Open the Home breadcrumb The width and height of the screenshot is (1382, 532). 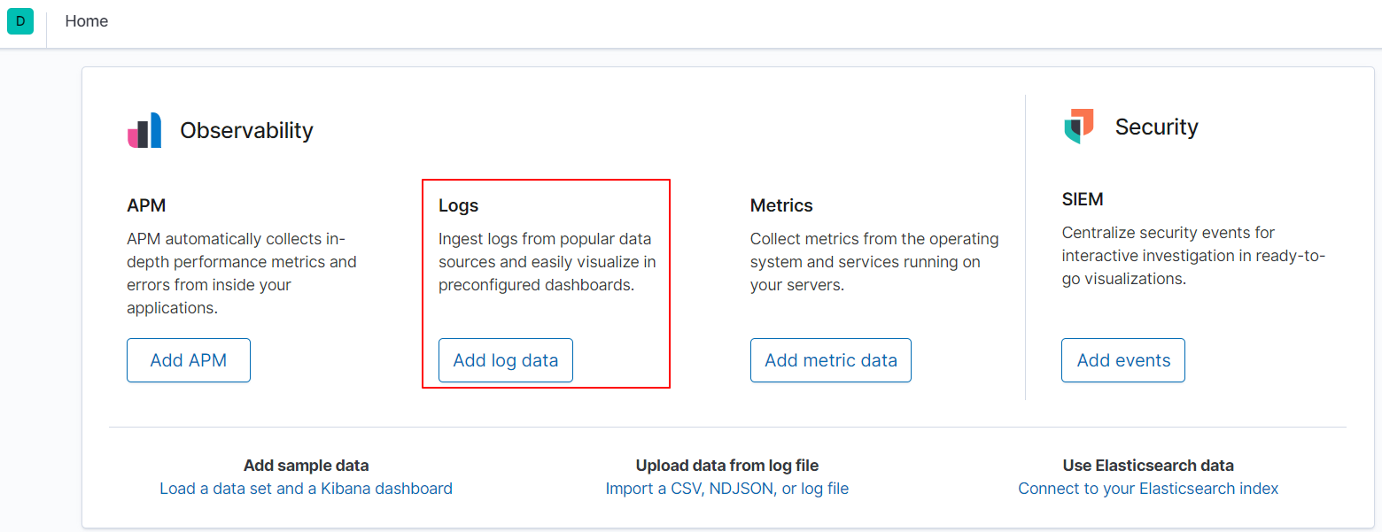87,21
